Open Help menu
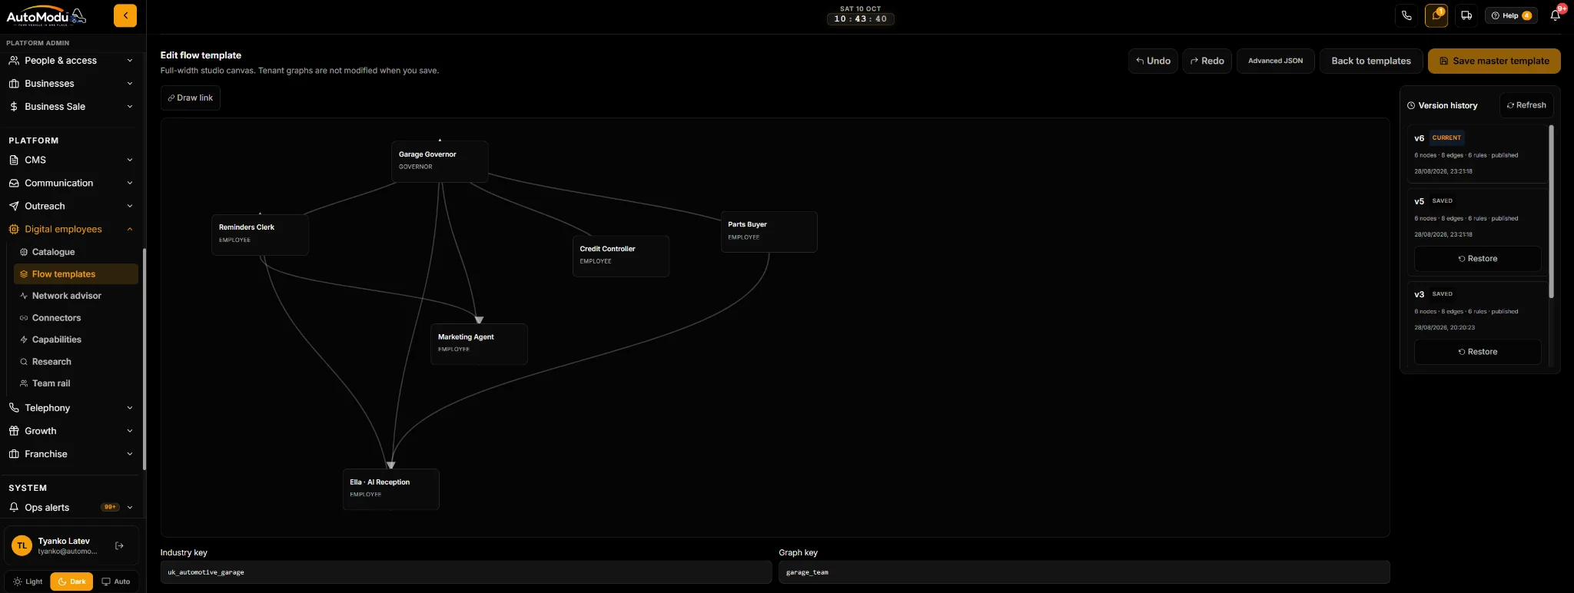Viewport: 1574px width, 593px height. click(1511, 15)
